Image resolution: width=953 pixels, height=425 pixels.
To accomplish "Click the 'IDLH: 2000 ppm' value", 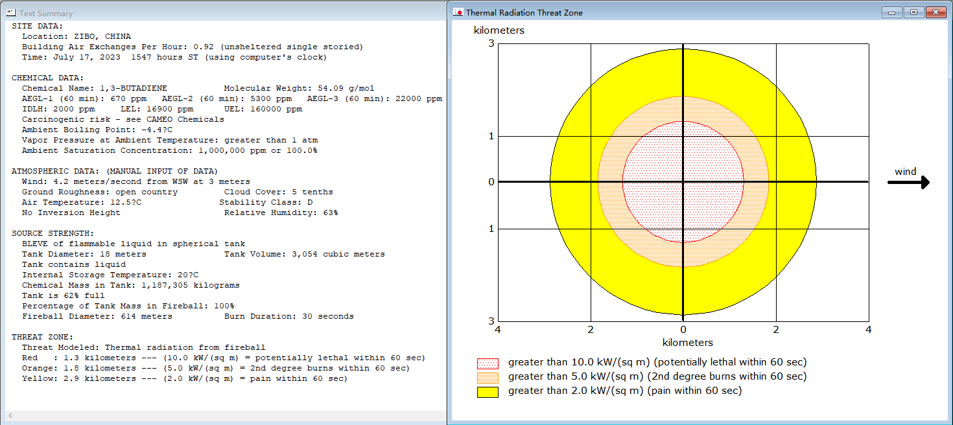I will click(58, 109).
